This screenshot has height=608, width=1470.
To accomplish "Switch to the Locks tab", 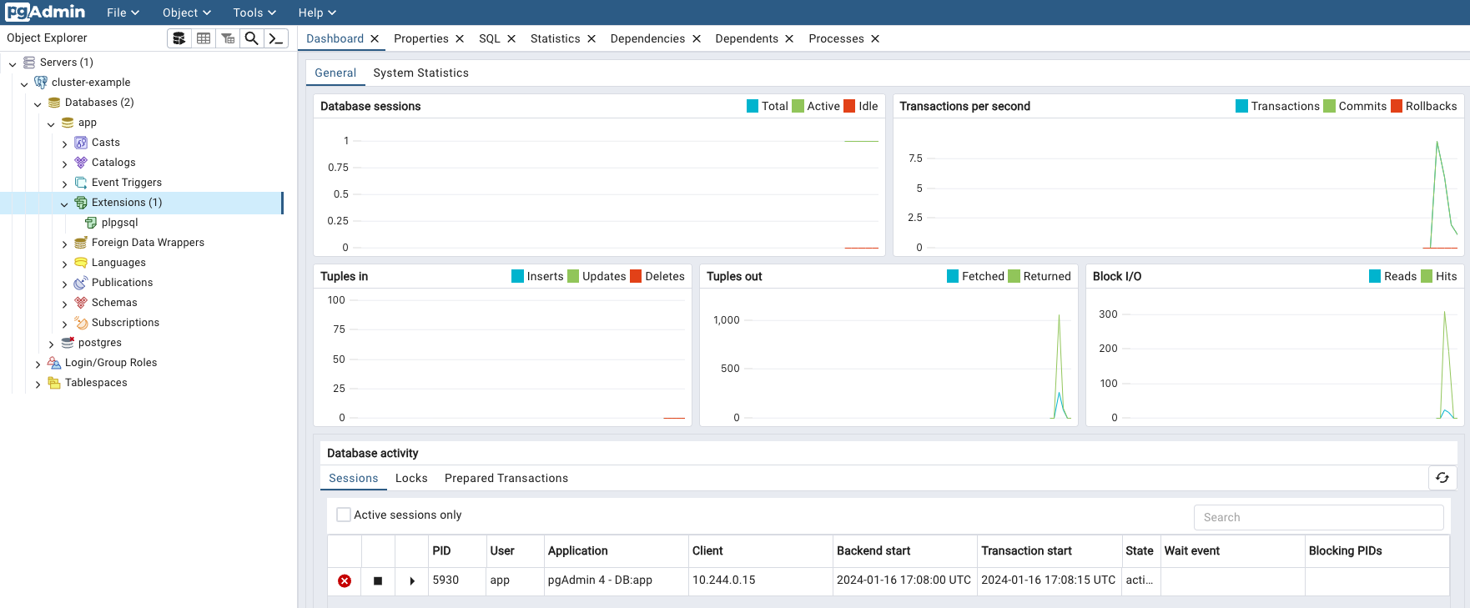I will pyautogui.click(x=411, y=478).
